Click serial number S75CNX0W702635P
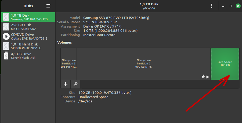 (x=100, y=22)
